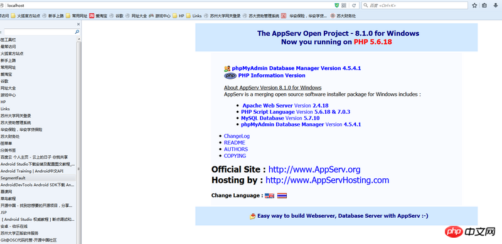
Task: Open the 苏大资助管理系统 bookmark in the bookmarks toolbar
Action: pos(261,16)
